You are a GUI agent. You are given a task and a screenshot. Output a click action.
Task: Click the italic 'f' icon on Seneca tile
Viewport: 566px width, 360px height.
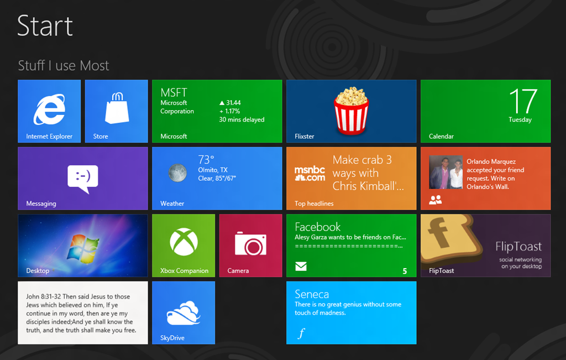(301, 333)
